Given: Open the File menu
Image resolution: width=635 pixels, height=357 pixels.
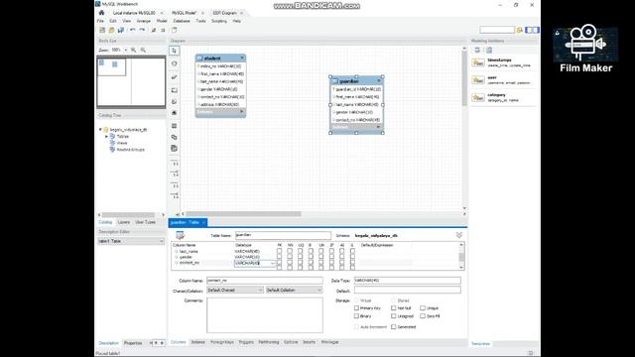Looking at the screenshot, I should coord(100,21).
